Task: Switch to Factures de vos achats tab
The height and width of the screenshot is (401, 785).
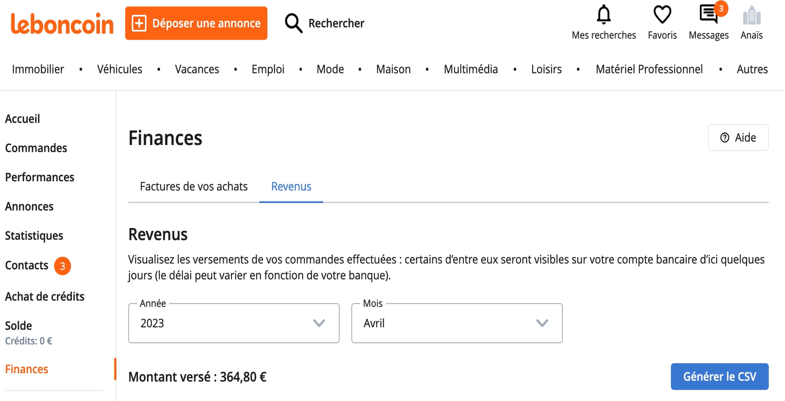Action: 194,186
